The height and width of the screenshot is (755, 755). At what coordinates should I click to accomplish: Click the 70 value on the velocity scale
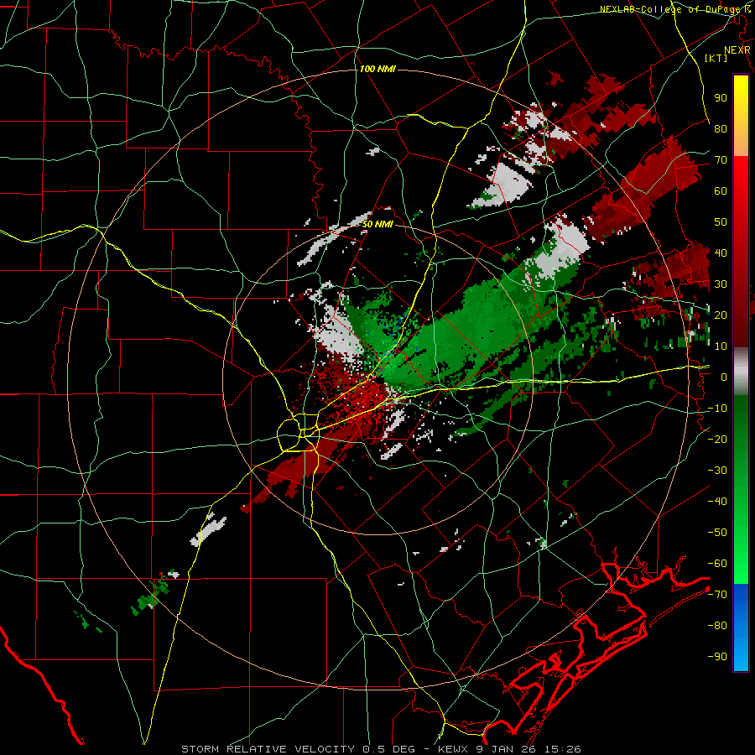coord(721,160)
